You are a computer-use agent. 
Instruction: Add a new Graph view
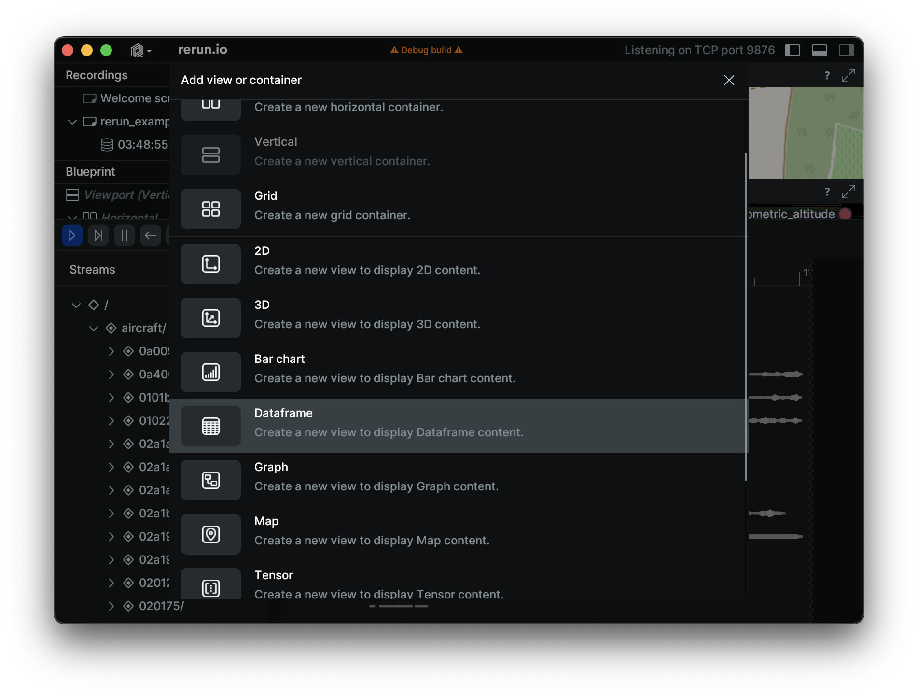(459, 480)
